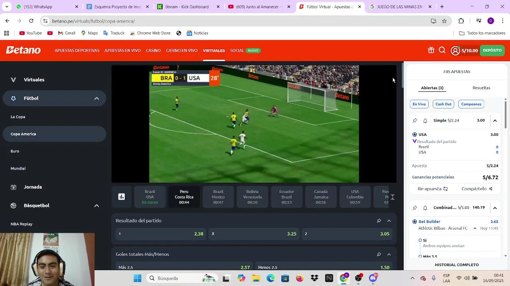Click the Depósito button
Viewport: 510px width, 286px height.
(x=492, y=50)
